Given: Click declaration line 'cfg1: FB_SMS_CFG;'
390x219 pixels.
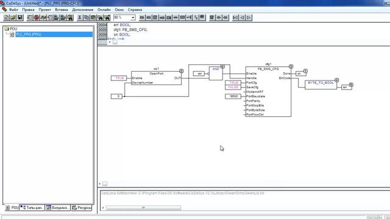Looking at the screenshot, I should click(x=130, y=30).
